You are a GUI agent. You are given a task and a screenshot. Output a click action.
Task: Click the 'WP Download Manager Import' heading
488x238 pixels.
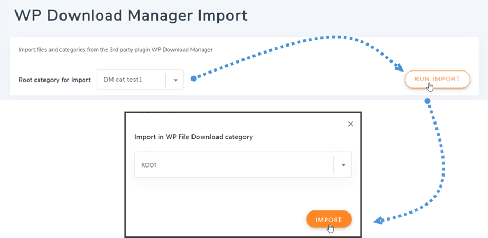131,15
